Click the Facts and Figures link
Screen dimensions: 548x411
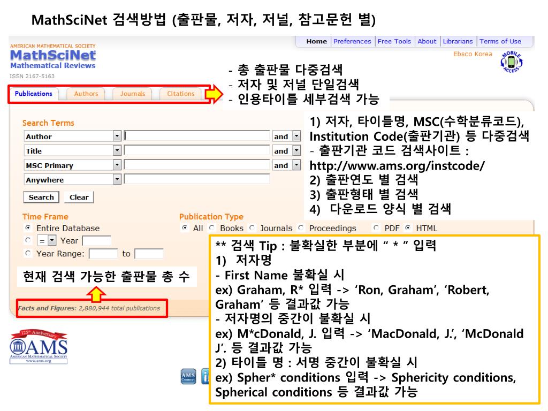pyautogui.click(x=47, y=308)
